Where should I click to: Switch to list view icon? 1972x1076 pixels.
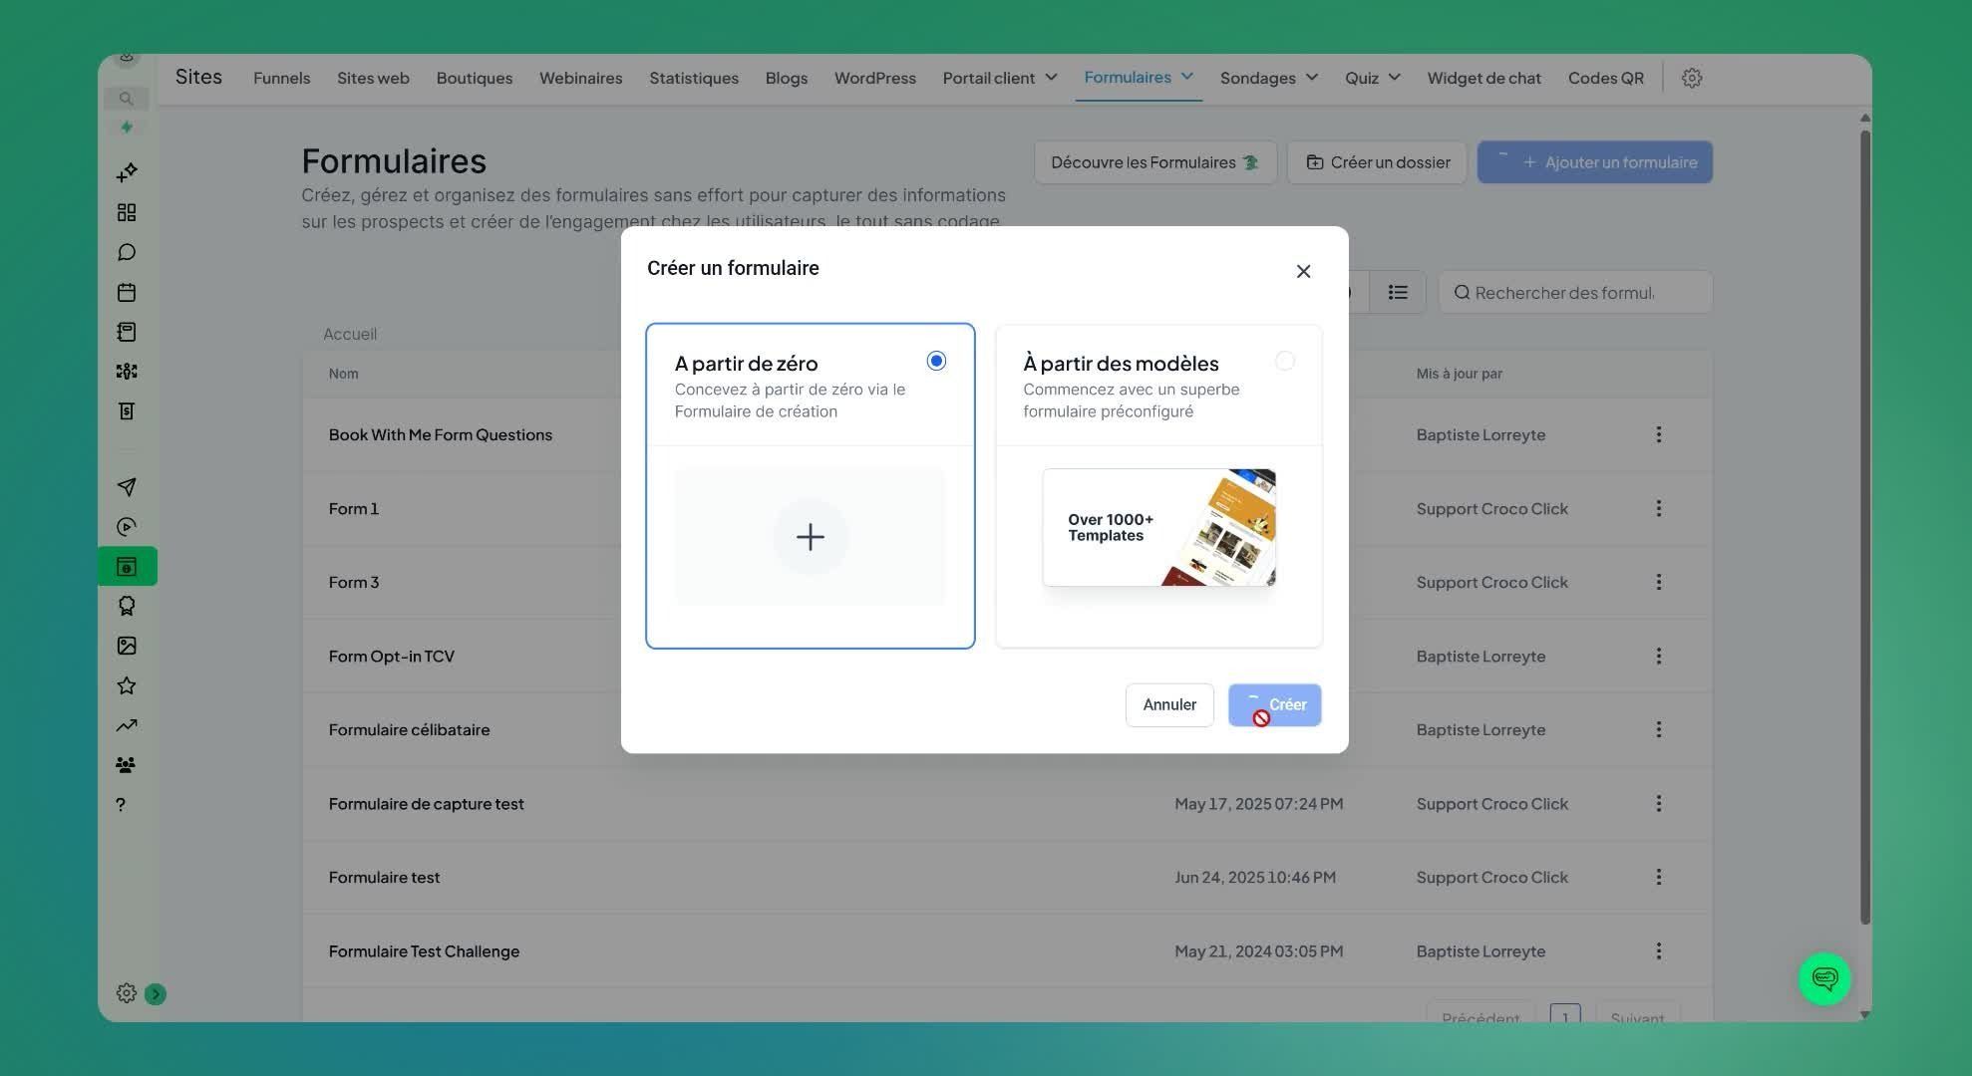tap(1398, 292)
